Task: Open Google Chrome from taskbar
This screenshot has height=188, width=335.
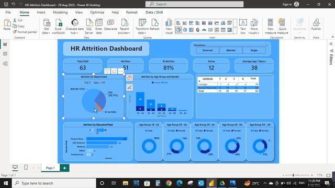Action: coord(169,183)
